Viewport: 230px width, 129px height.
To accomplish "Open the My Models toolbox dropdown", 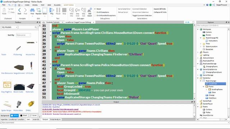I will tap(10, 27).
